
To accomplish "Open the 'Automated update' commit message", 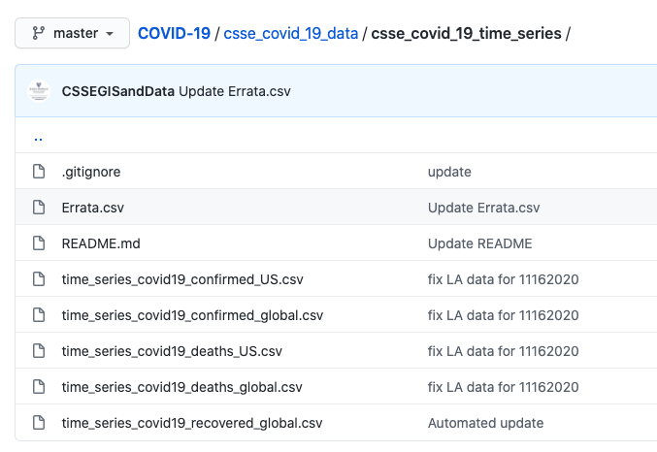I will click(x=485, y=423).
